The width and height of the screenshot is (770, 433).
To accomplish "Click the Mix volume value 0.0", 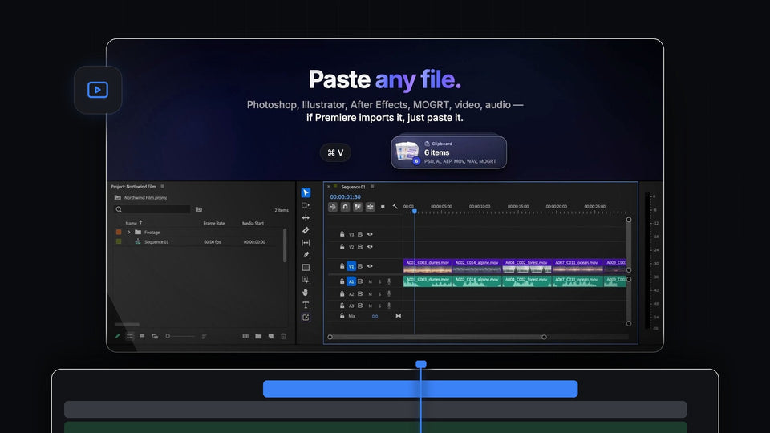I will click(375, 316).
